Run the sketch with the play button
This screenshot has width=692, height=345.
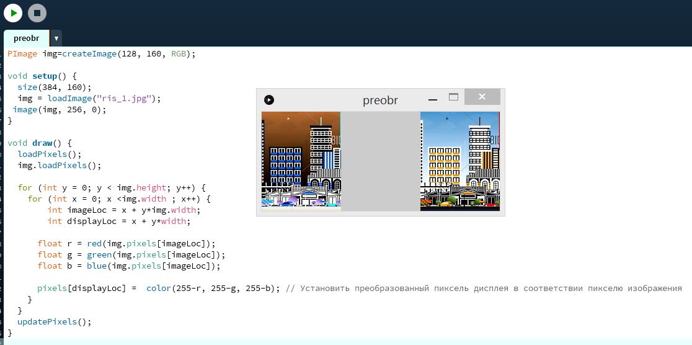coord(13,13)
